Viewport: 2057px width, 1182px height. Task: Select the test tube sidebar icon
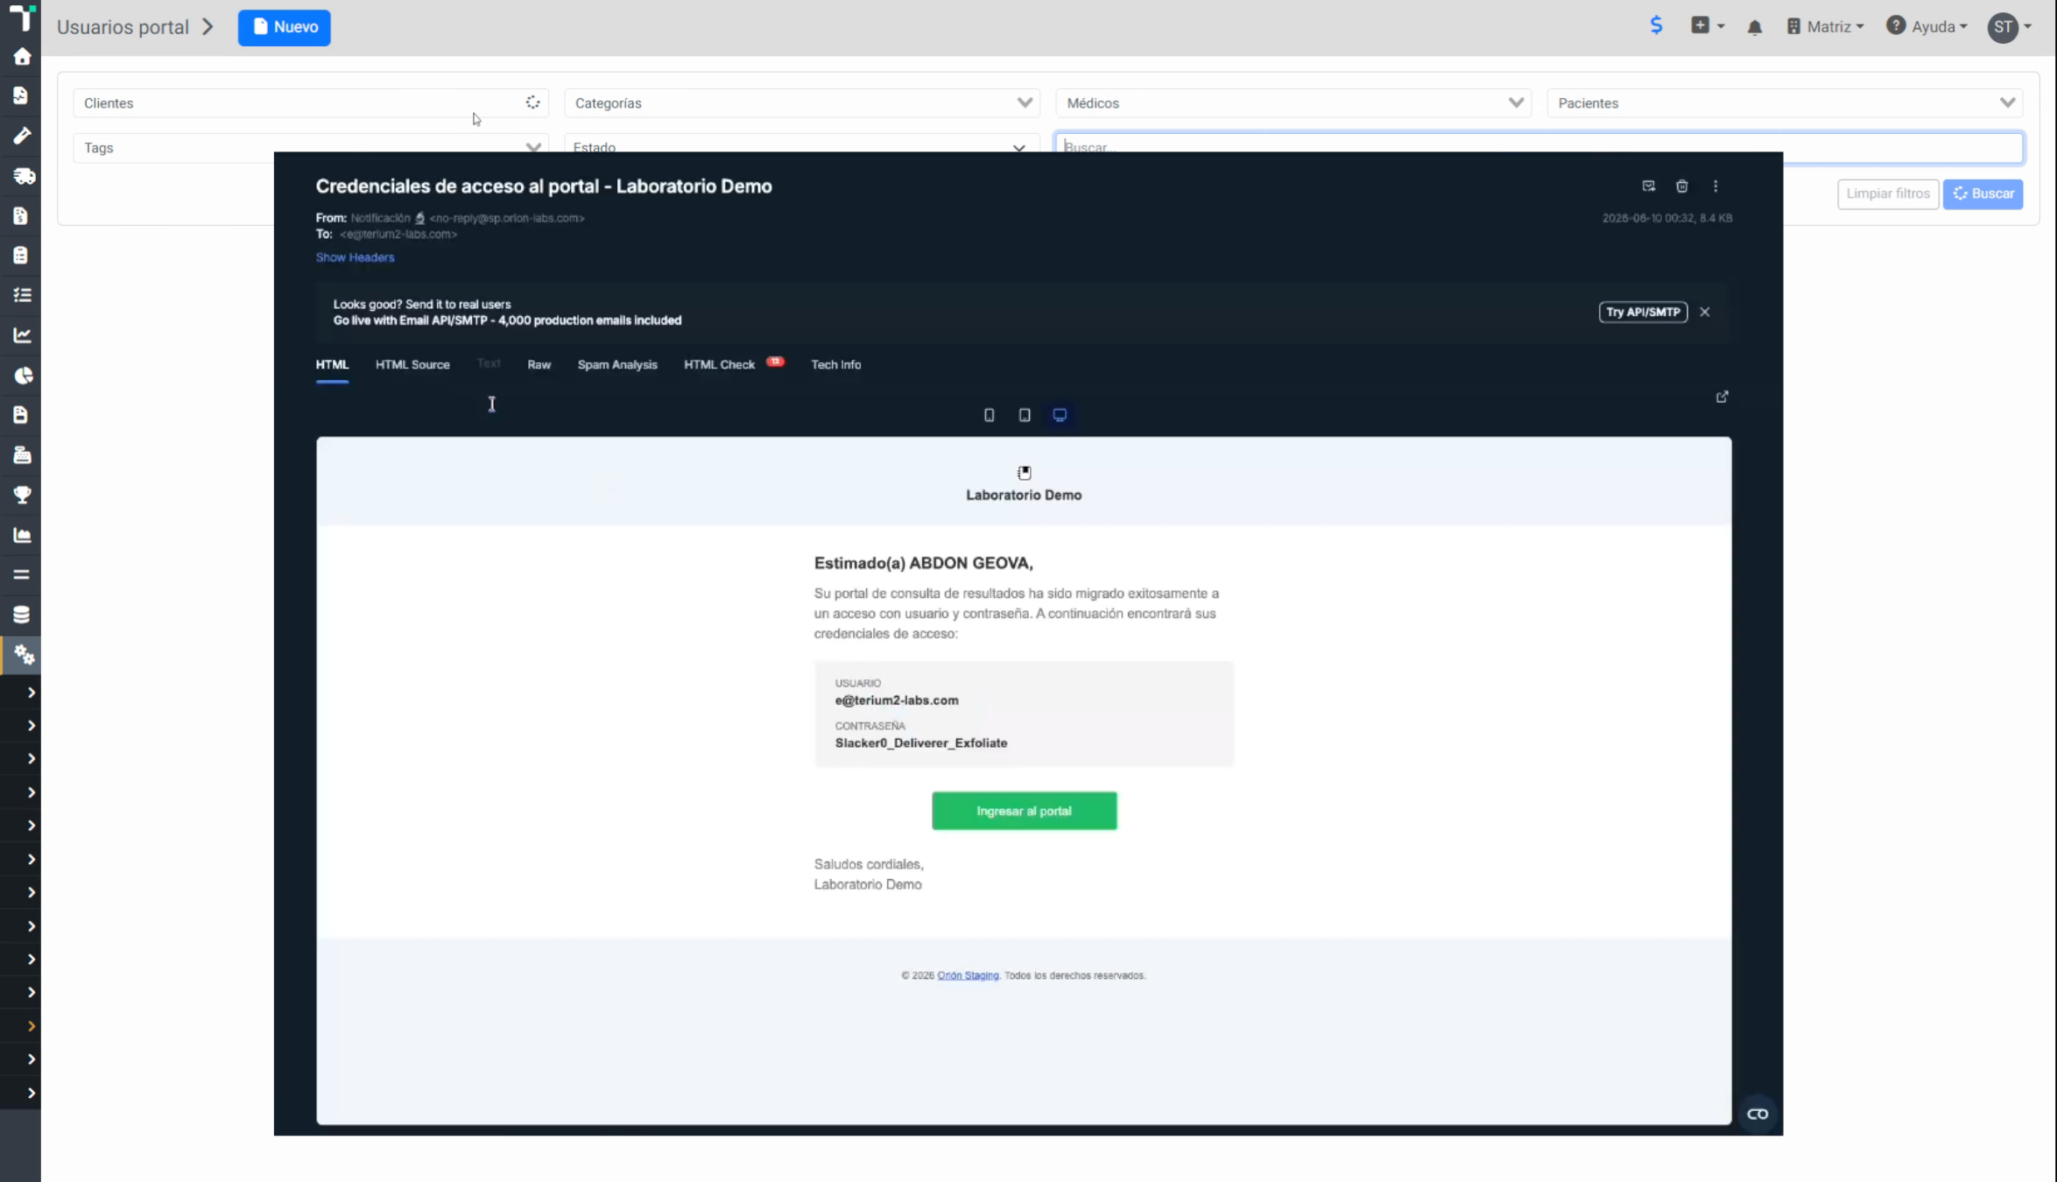tap(22, 135)
